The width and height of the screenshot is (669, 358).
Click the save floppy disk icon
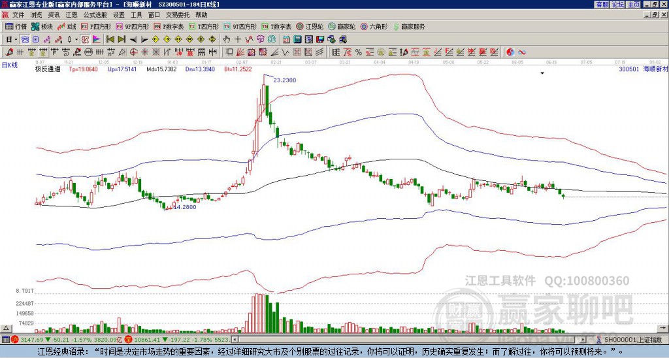pos(320,39)
